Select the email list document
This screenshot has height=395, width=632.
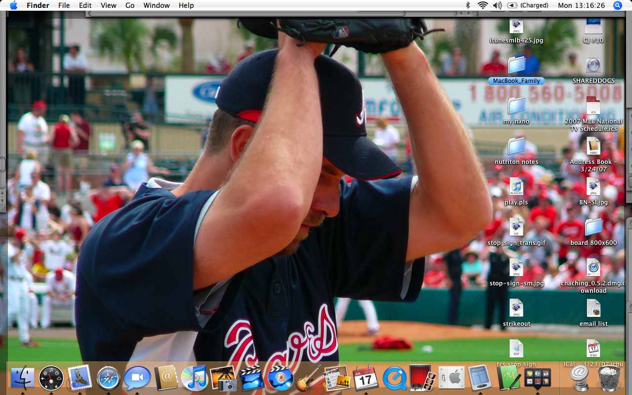click(593, 313)
